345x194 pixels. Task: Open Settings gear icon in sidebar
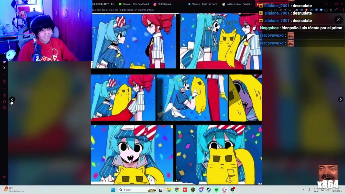tap(4, 108)
